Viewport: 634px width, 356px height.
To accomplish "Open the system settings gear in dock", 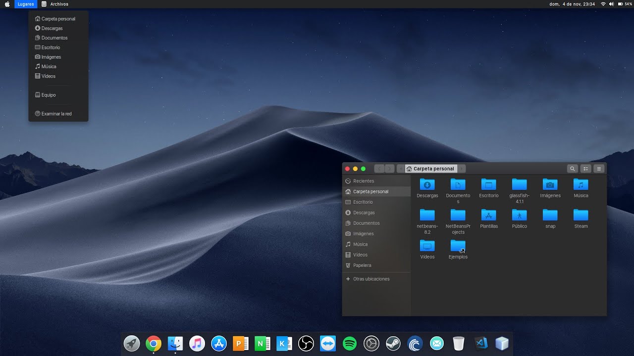I will coord(371,343).
